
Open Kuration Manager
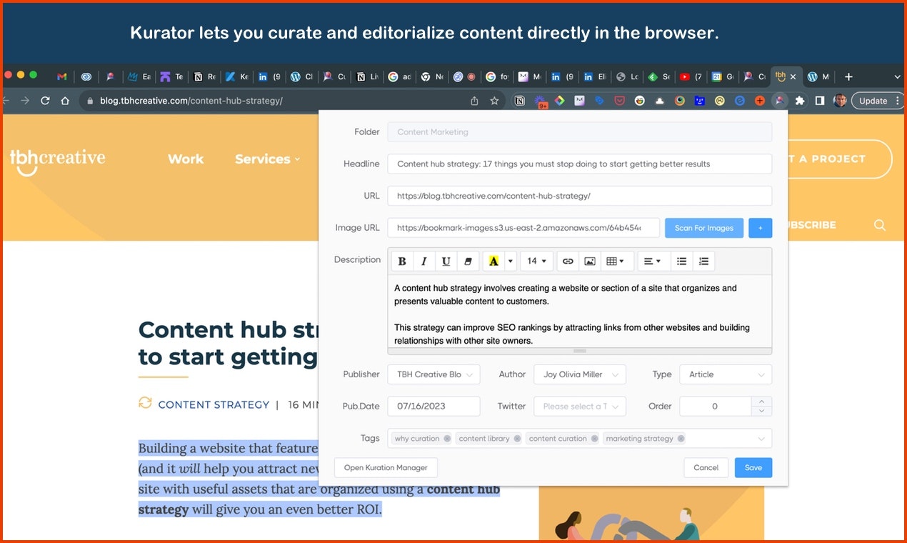[x=386, y=468]
